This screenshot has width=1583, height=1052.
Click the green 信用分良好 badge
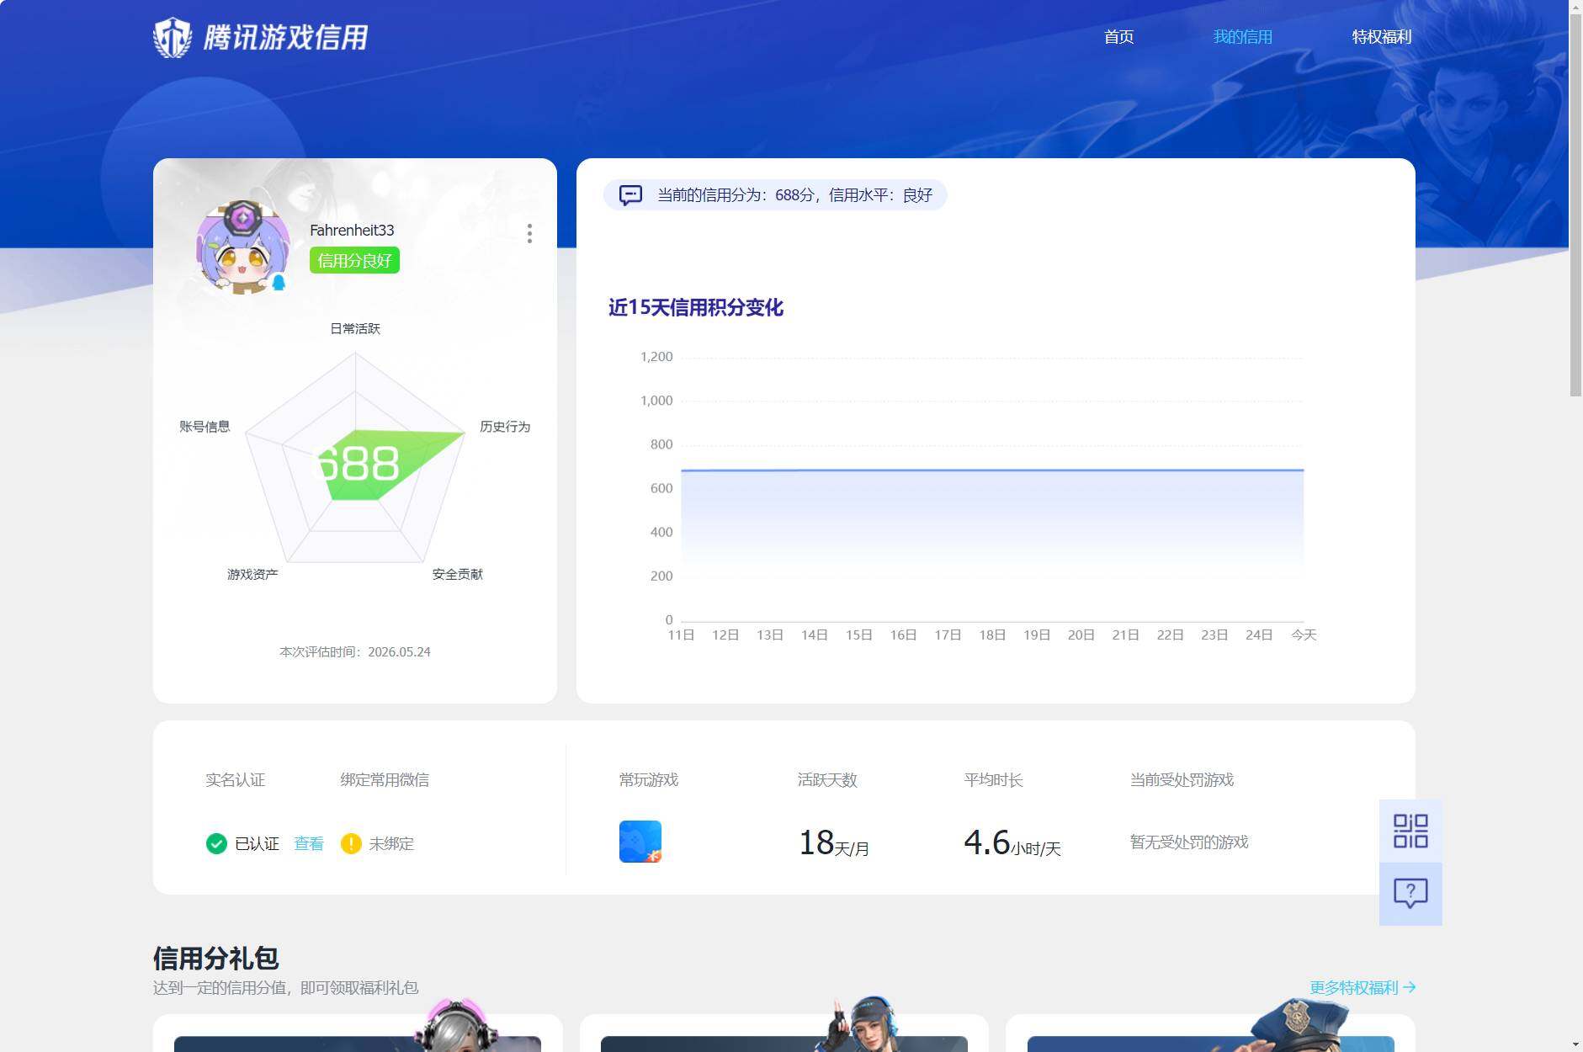[354, 260]
